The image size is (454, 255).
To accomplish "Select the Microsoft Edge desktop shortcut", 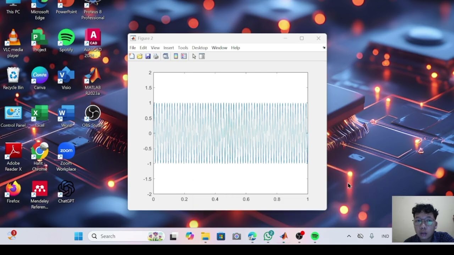I will point(40,10).
